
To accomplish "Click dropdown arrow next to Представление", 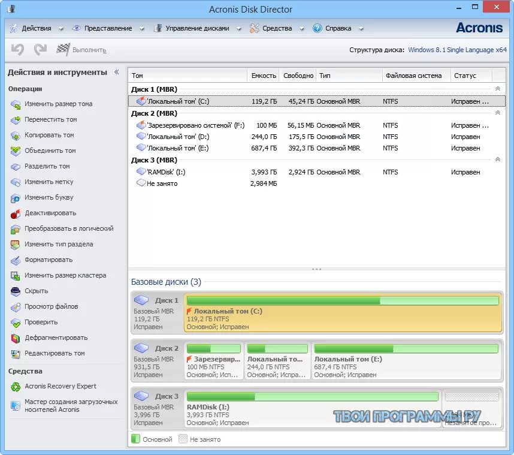I will click(142, 29).
